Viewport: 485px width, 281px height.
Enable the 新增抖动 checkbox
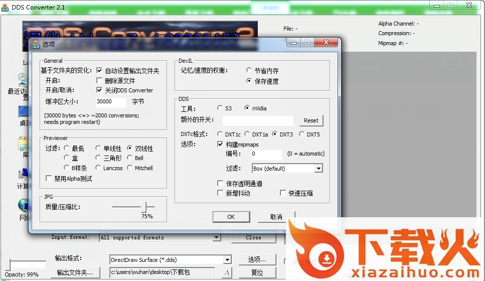[x=220, y=193]
